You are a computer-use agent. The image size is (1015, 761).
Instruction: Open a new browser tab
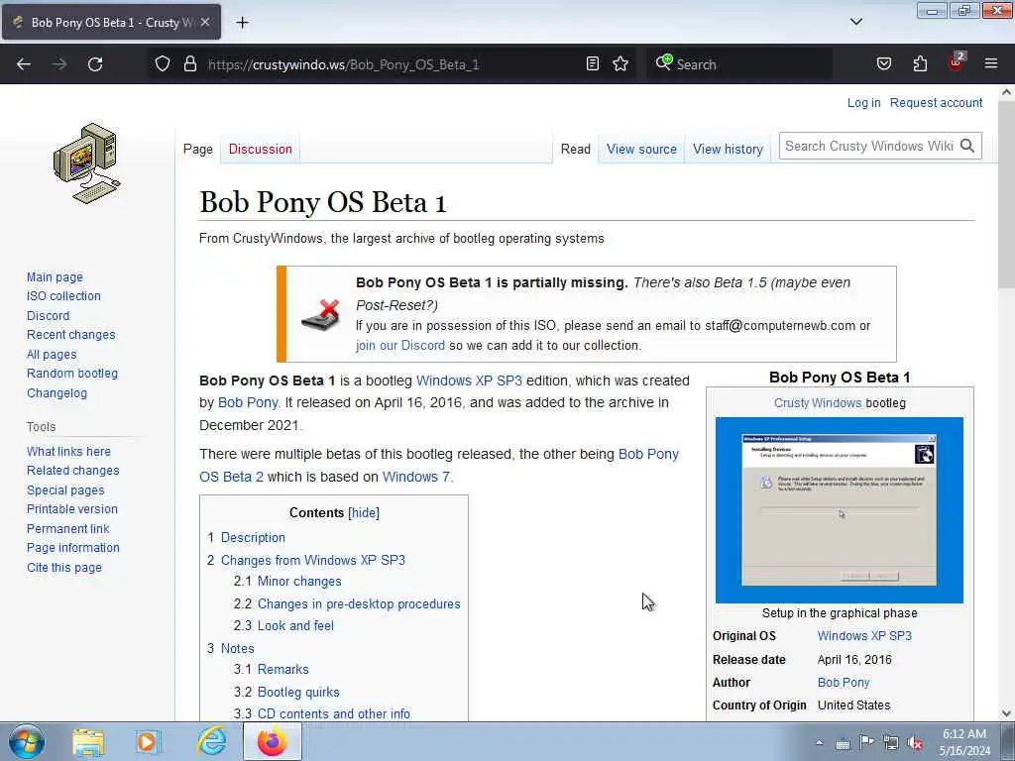point(242,23)
